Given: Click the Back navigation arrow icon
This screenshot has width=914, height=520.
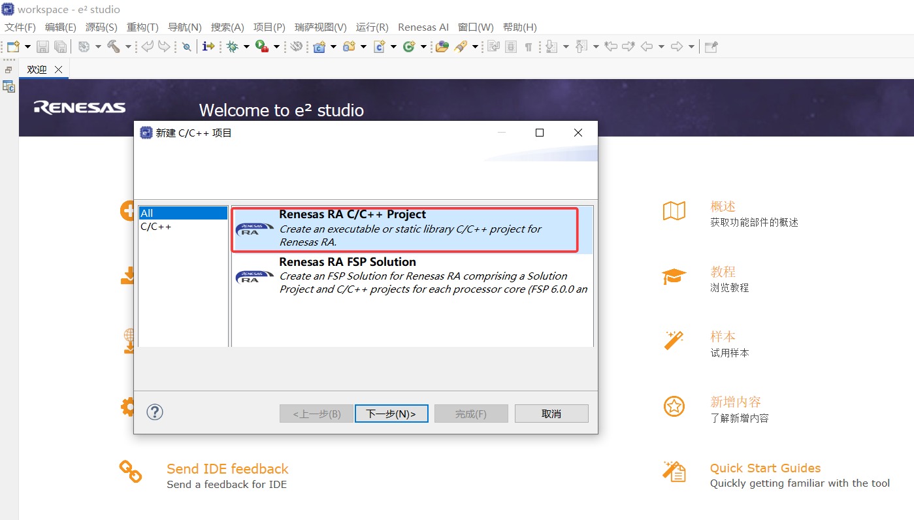Looking at the screenshot, I should pos(647,46).
